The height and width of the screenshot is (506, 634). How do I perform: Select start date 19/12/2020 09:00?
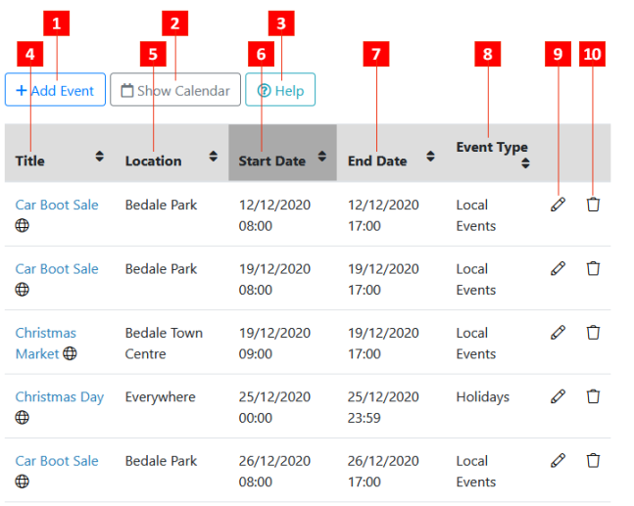click(274, 344)
